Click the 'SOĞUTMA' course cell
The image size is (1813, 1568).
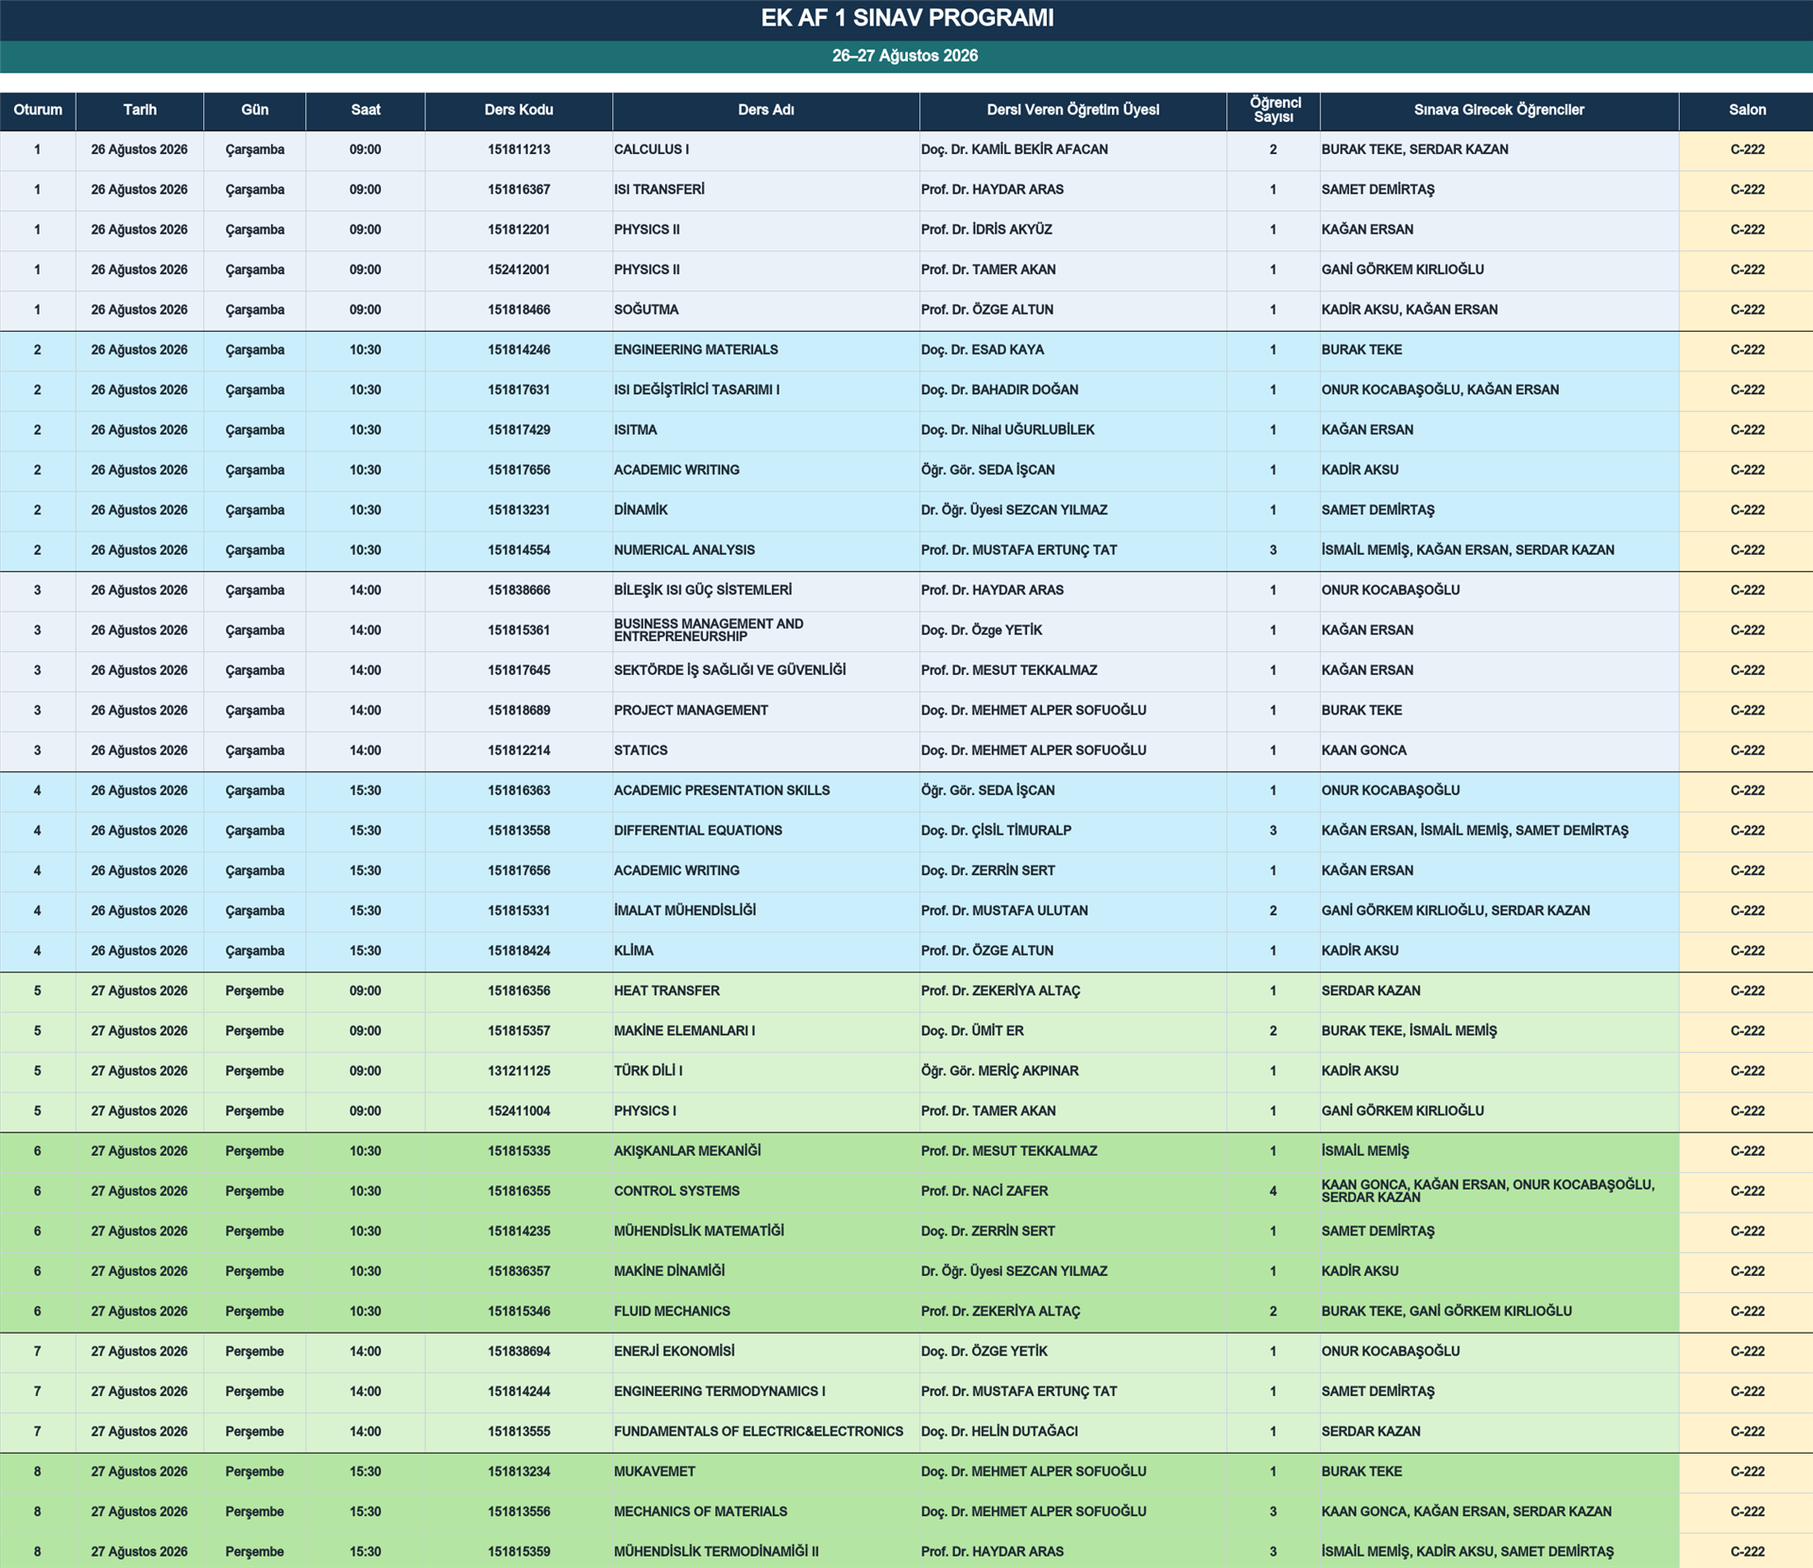pos(766,310)
